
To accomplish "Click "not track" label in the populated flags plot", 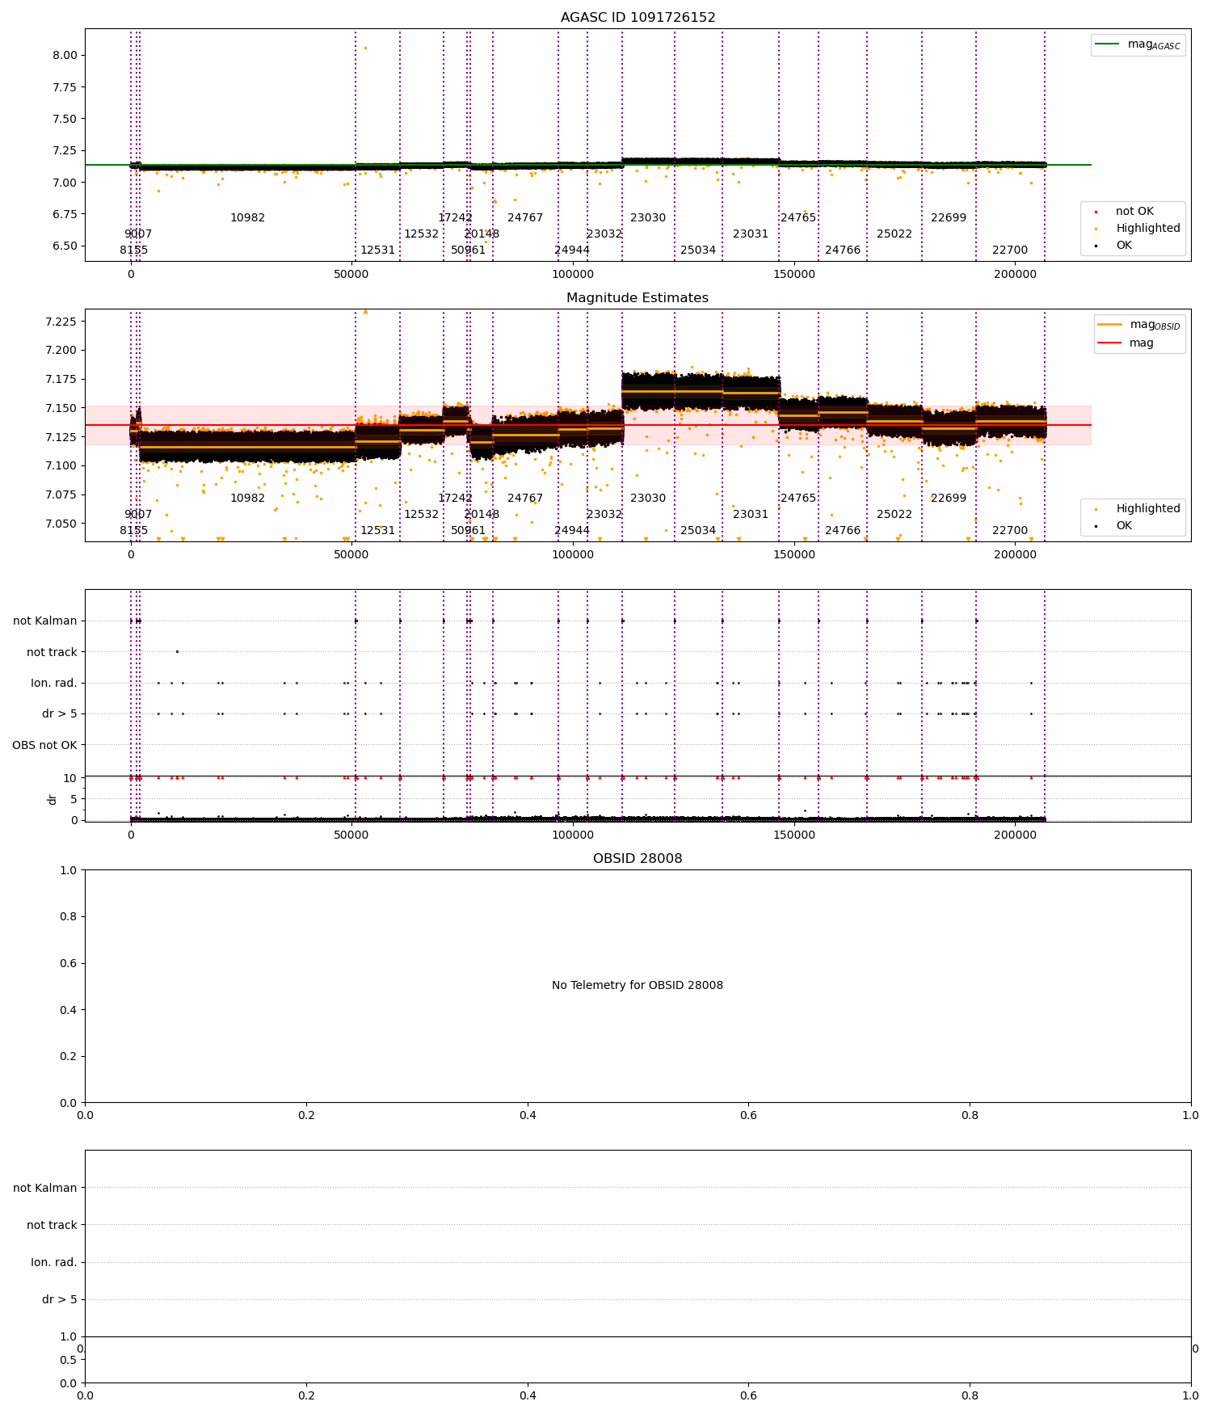I will [x=52, y=653].
